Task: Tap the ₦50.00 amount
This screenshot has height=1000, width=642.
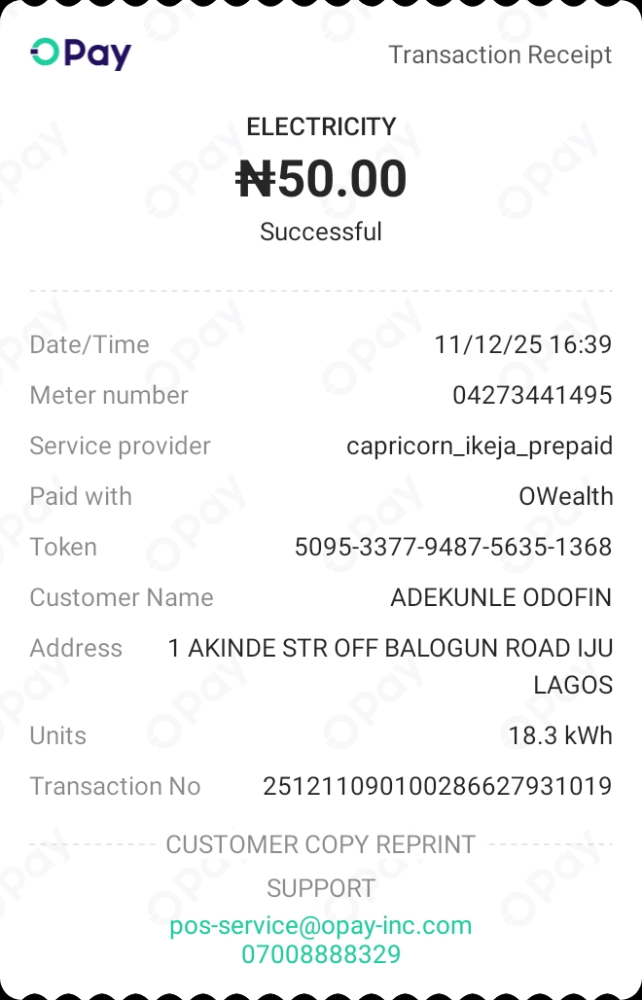Action: tap(321, 180)
